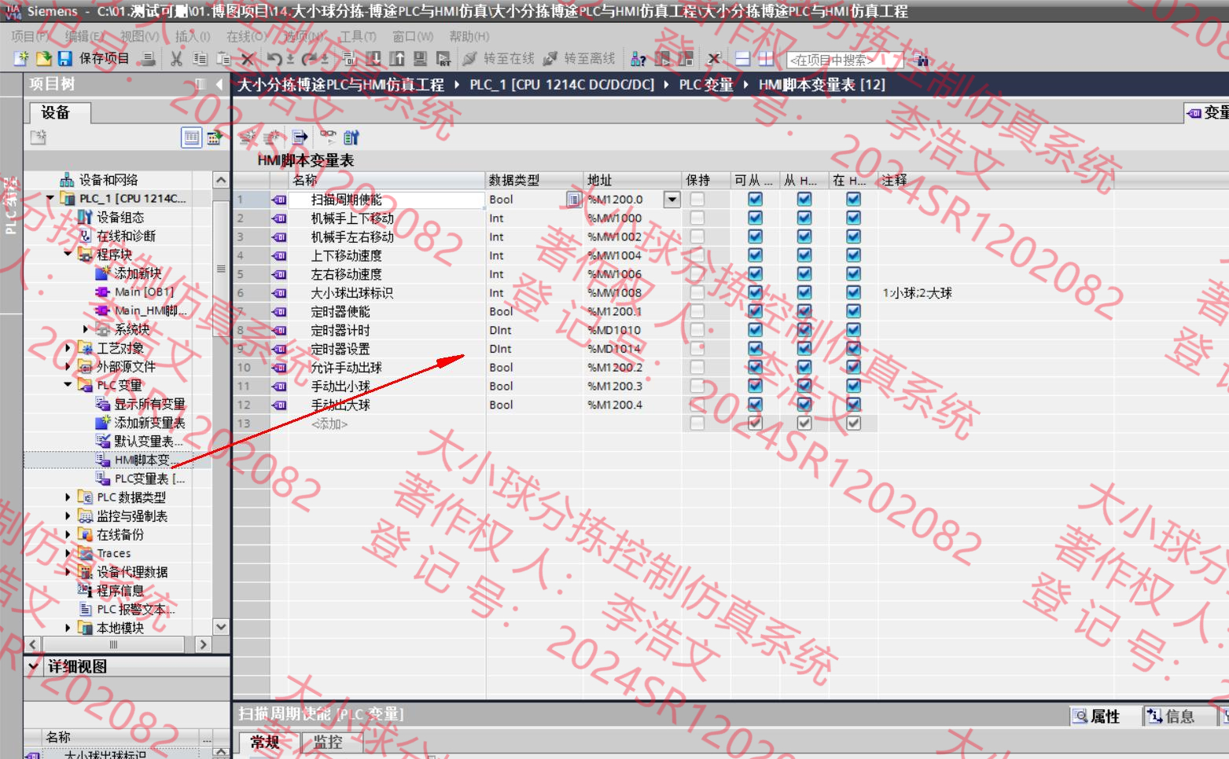Open the 编辑(E) menu
The image size is (1229, 759).
[84, 36]
